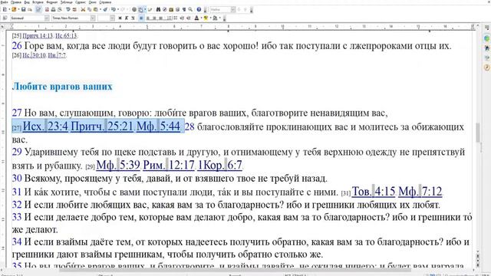Open the table size dropdown arrow
Screen dimensions: 491x276
coord(145,10)
